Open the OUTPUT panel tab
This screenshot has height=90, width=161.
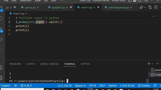(31, 64)
